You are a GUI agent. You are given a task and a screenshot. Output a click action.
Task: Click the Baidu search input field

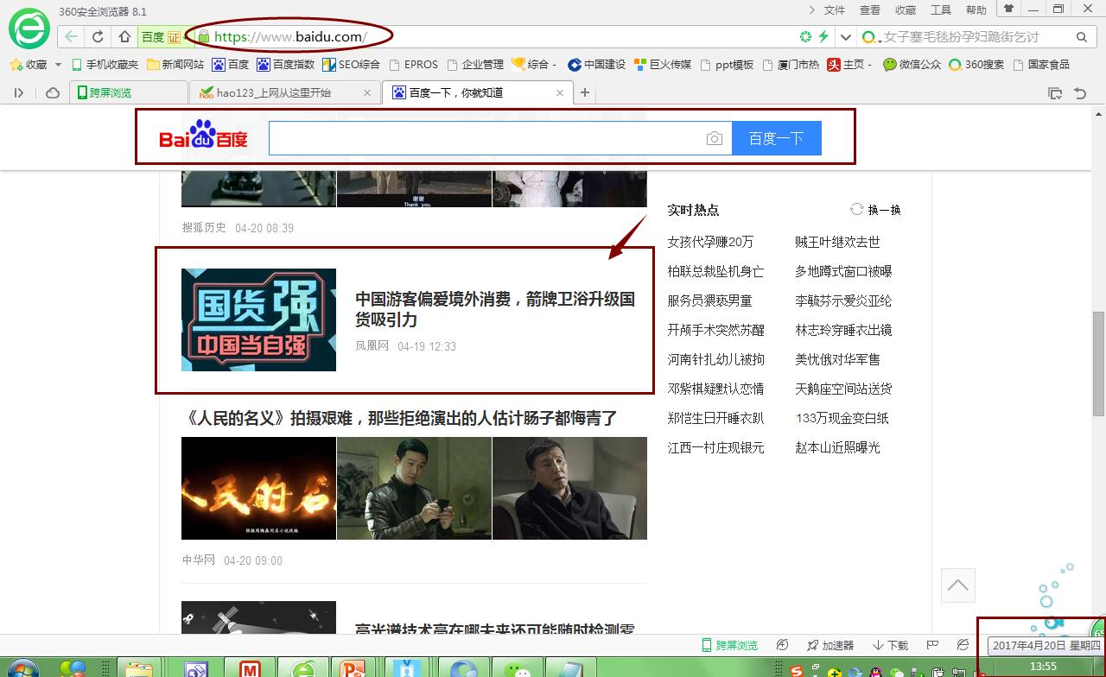tap(484, 138)
